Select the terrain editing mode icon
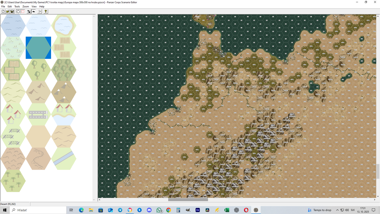380x214 pixels. coord(29,11)
